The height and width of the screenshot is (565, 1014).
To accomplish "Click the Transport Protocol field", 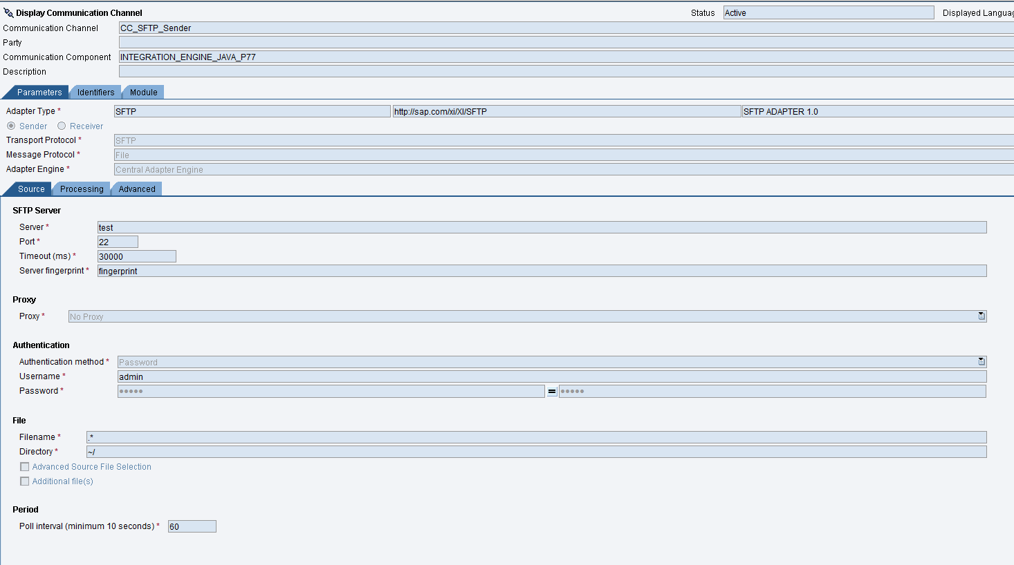I will [564, 140].
